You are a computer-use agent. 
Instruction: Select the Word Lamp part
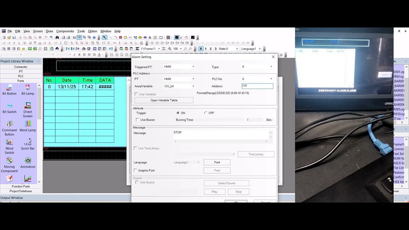(28, 126)
